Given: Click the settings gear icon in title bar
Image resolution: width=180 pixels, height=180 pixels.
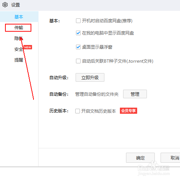Looking at the screenshot, I should (x=5, y=5).
